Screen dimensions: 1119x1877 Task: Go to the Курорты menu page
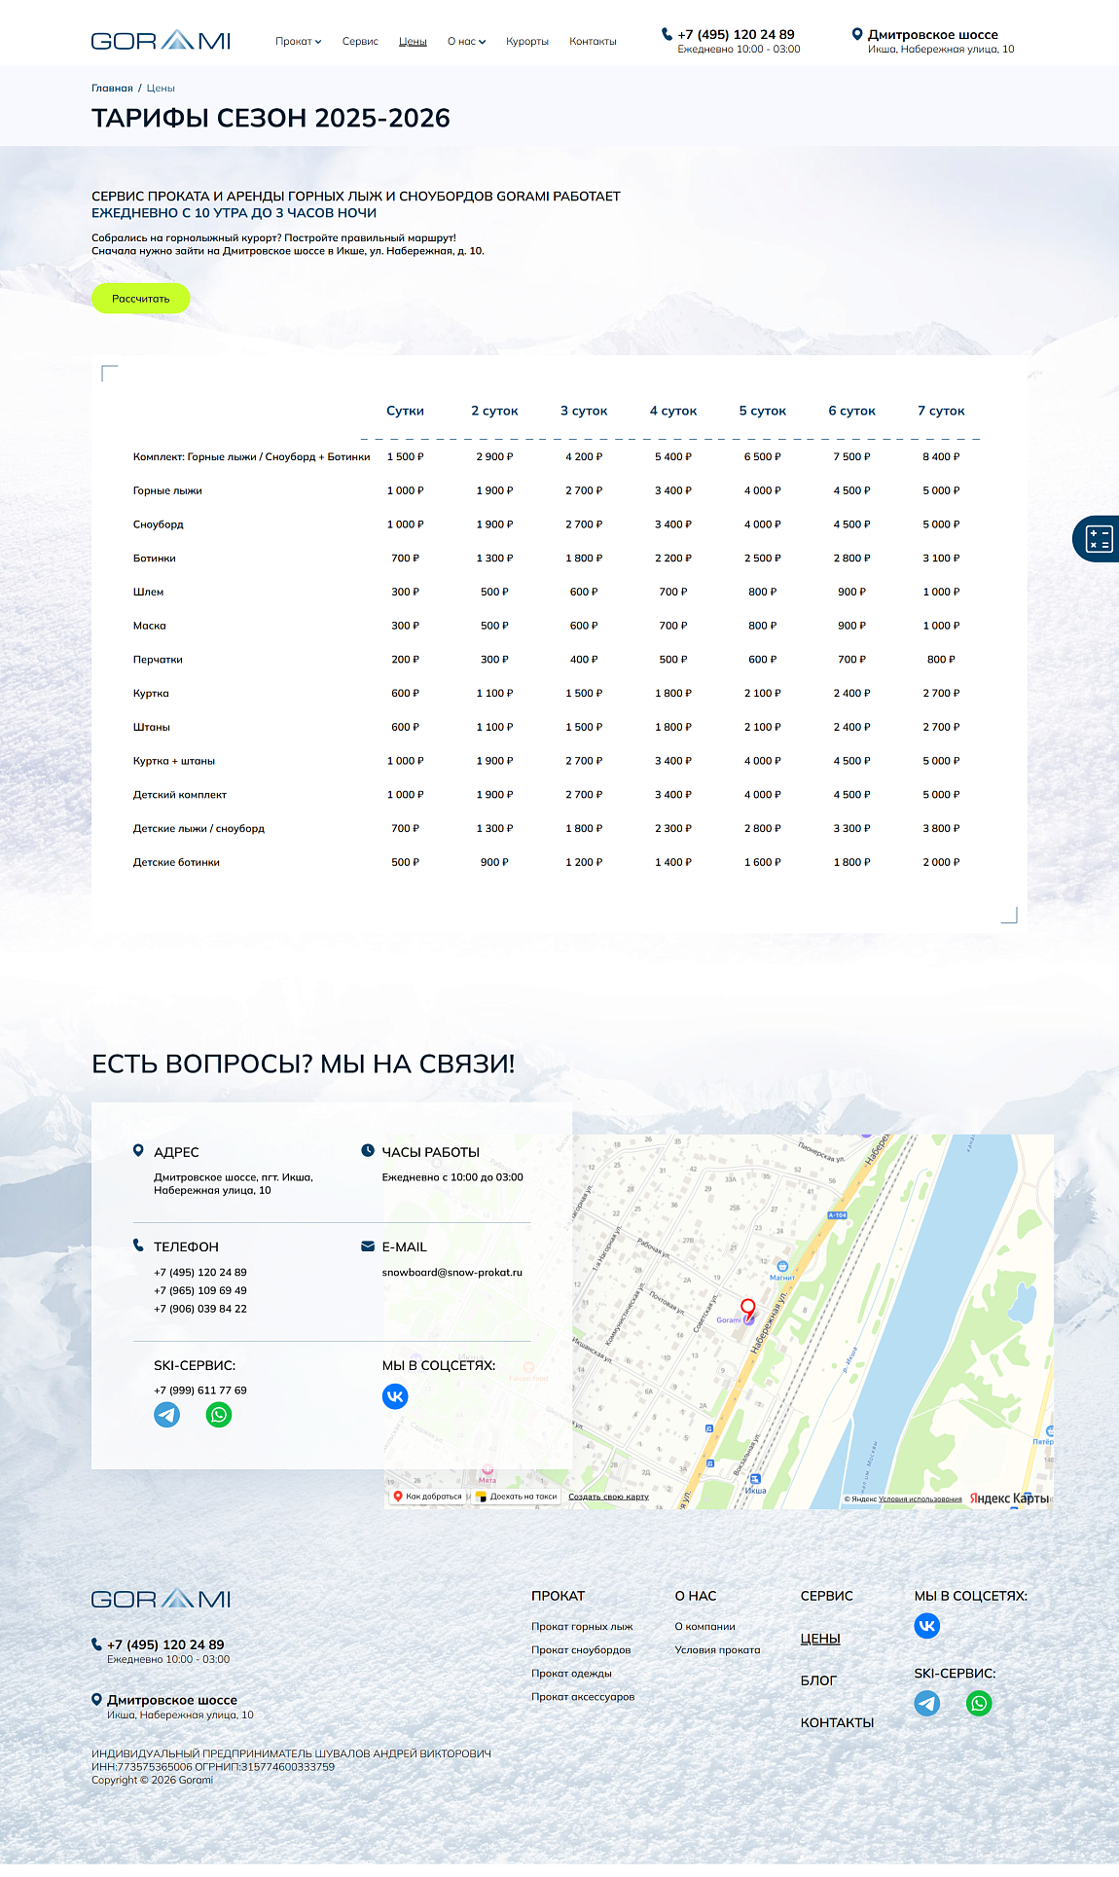(526, 42)
